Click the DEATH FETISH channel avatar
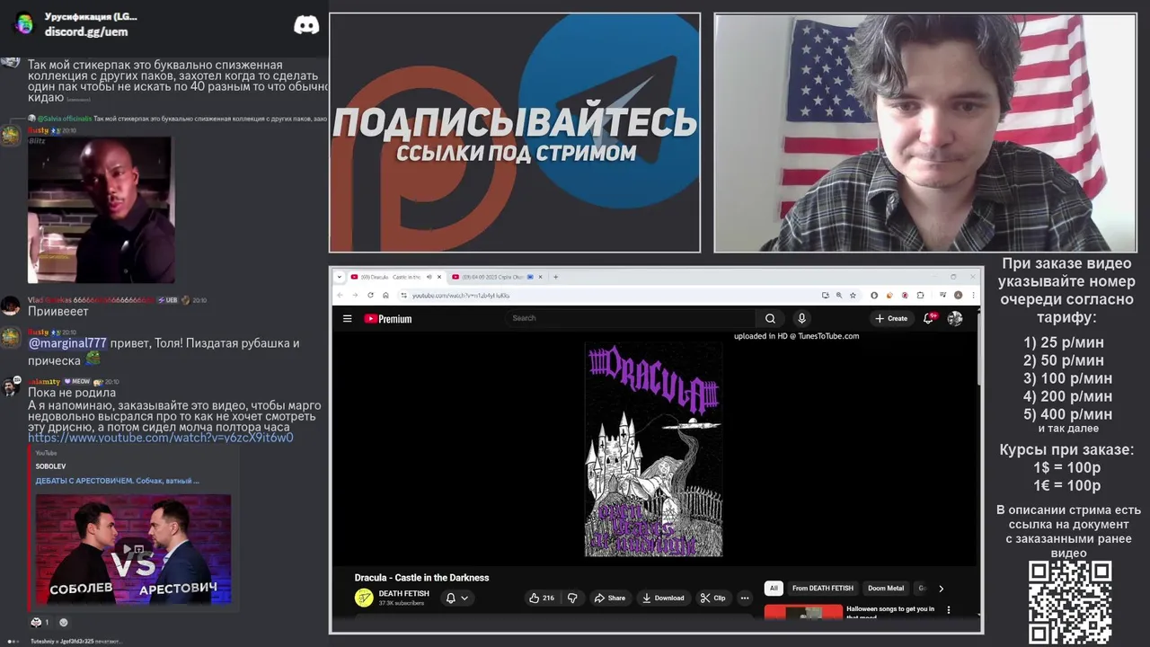This screenshot has width=1150, height=647. pos(364,598)
